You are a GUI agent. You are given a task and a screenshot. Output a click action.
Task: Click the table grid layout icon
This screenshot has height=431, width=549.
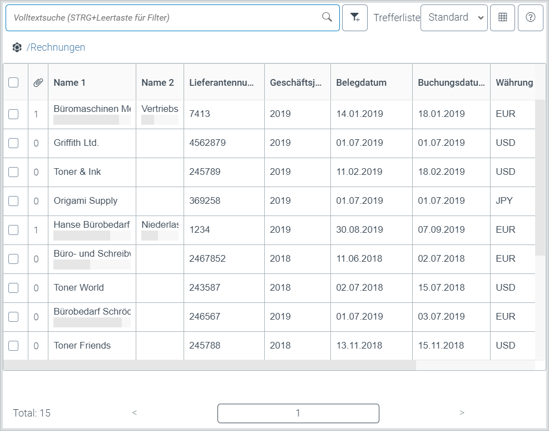503,18
